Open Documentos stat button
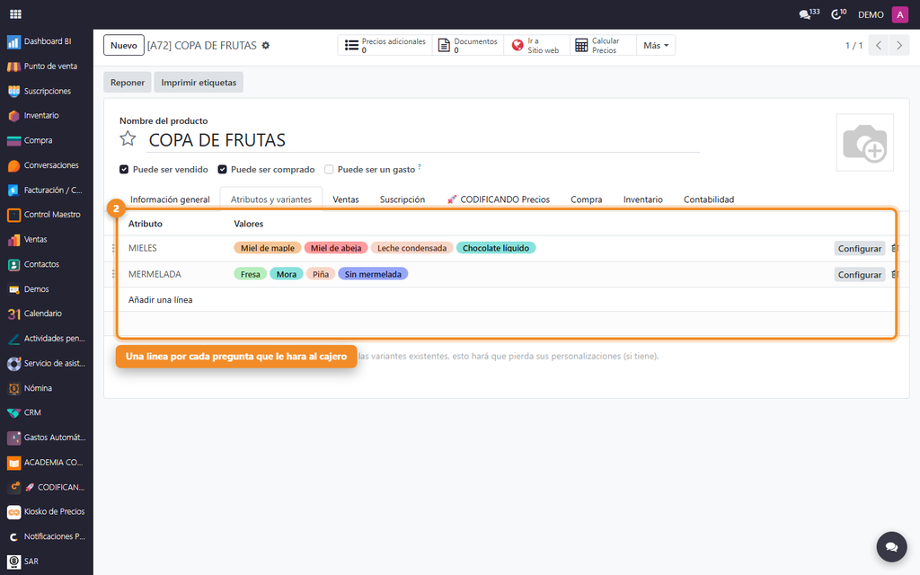This screenshot has height=575, width=920. pyautogui.click(x=468, y=45)
